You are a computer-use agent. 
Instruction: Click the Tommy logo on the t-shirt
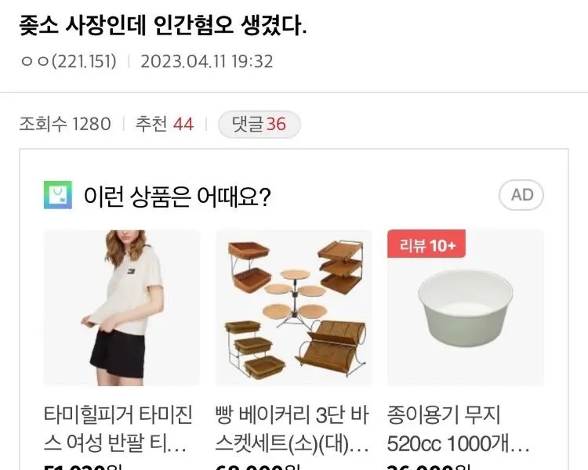pyautogui.click(x=131, y=271)
